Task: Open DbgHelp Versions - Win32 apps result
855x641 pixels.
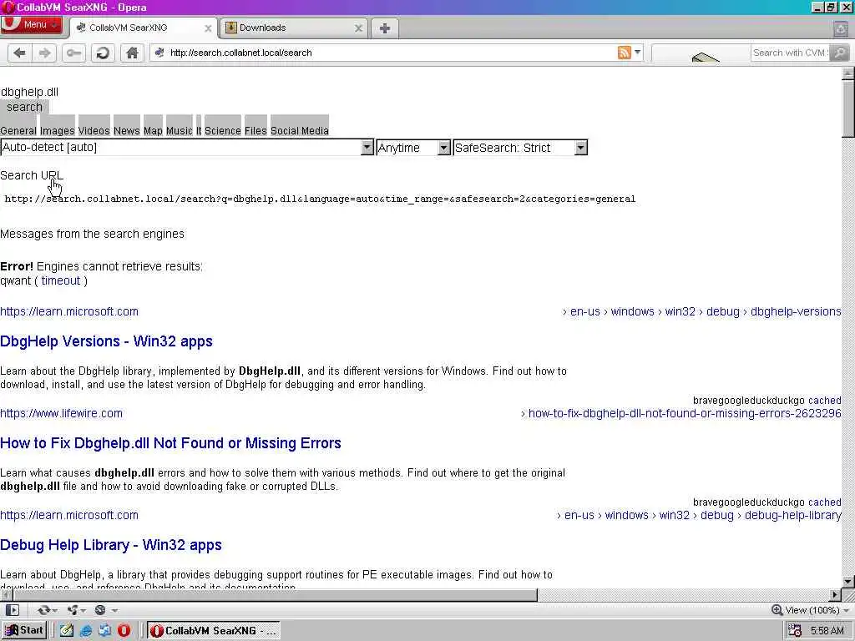Action: [106, 341]
